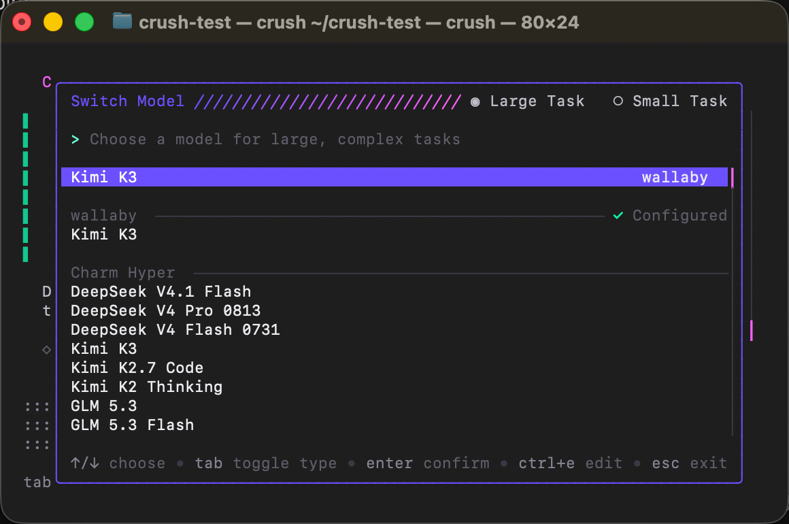
Task: Click the pink scrollbar thumb of the model list
Action: point(732,178)
